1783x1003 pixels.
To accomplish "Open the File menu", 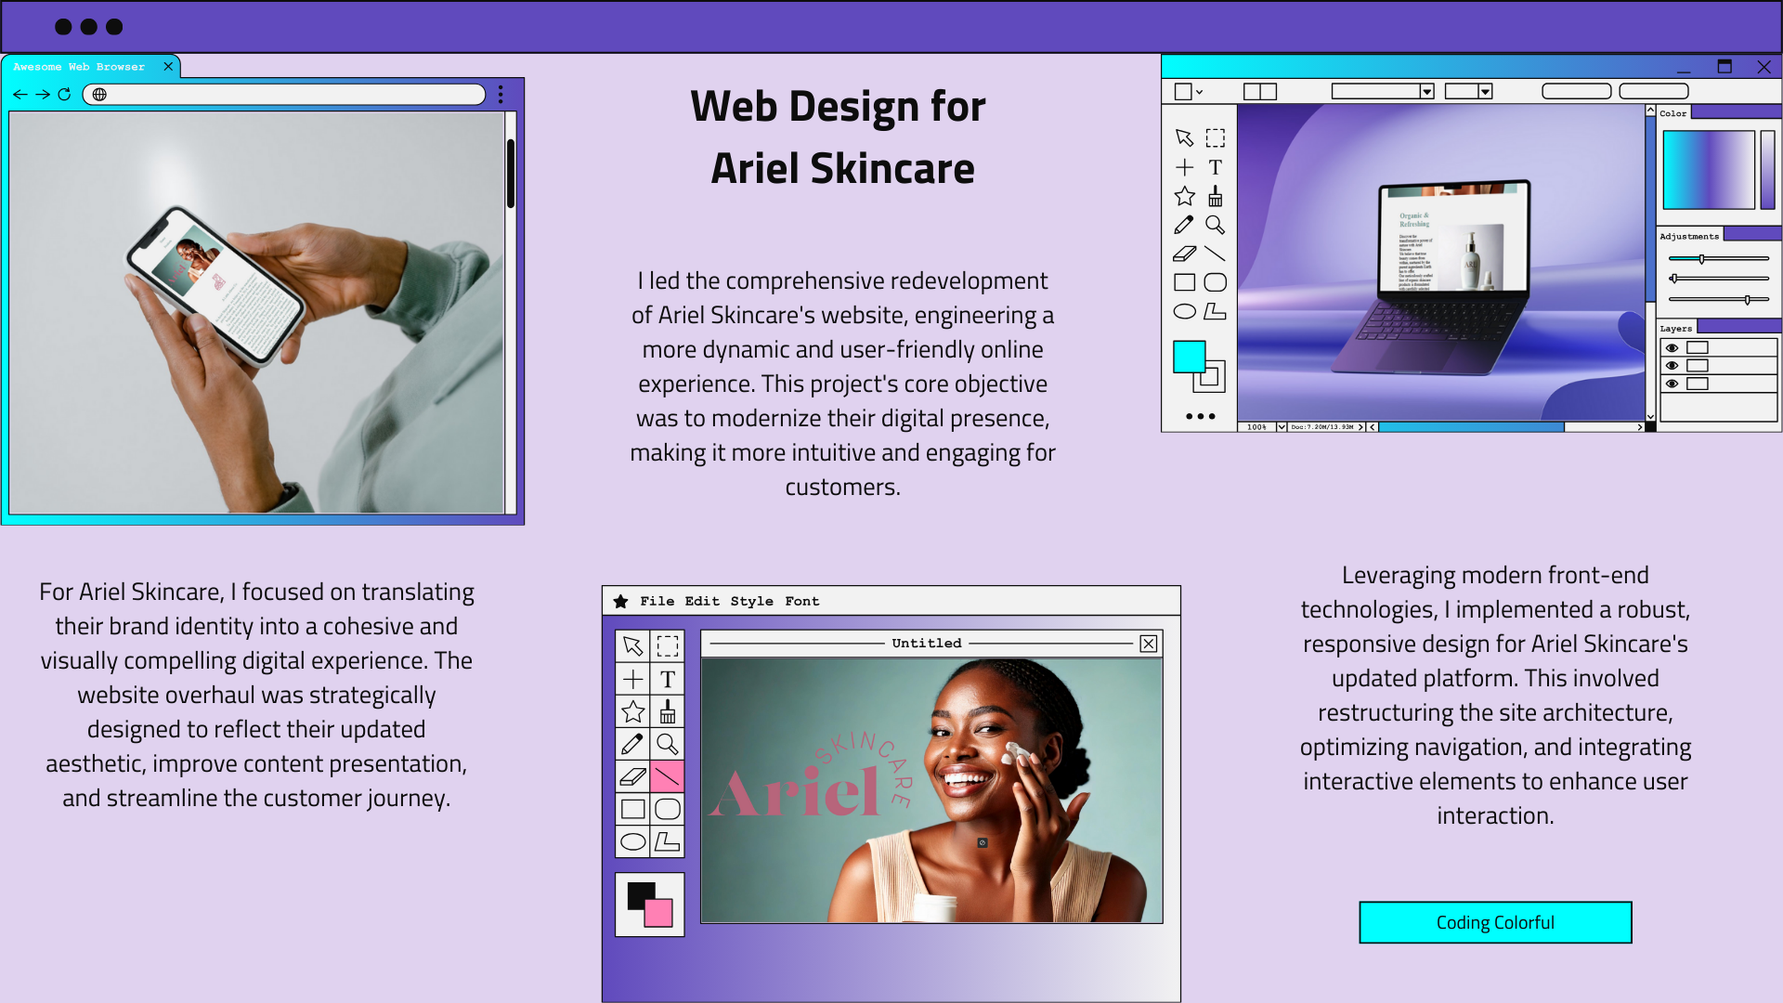I will 657,602.
